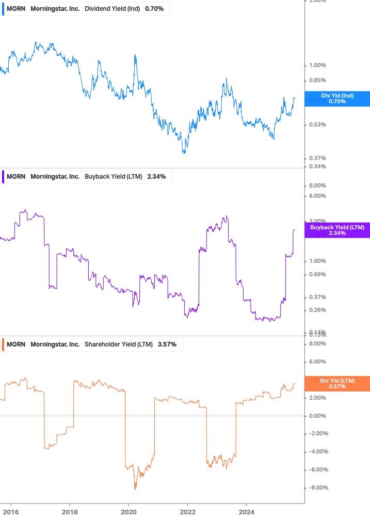Click MORN ticker in Buyback Yield legend
Image resolution: width=370 pixels, height=519 pixels.
(16, 177)
